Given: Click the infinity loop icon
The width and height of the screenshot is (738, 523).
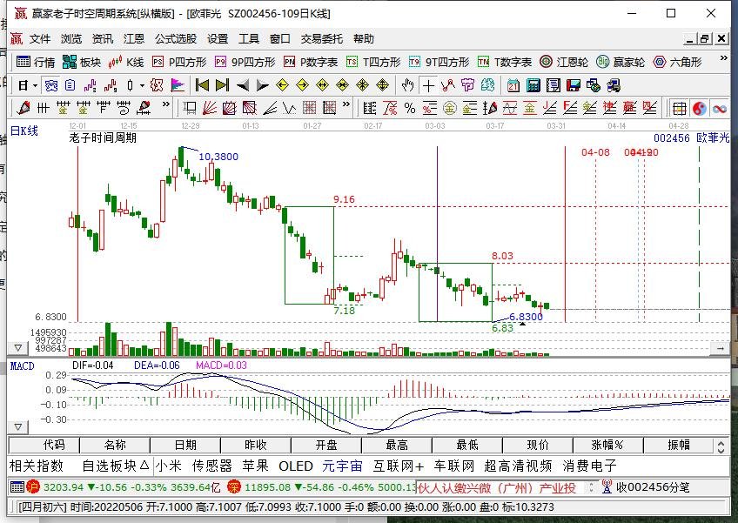Looking at the screenshot, I should point(720,109).
